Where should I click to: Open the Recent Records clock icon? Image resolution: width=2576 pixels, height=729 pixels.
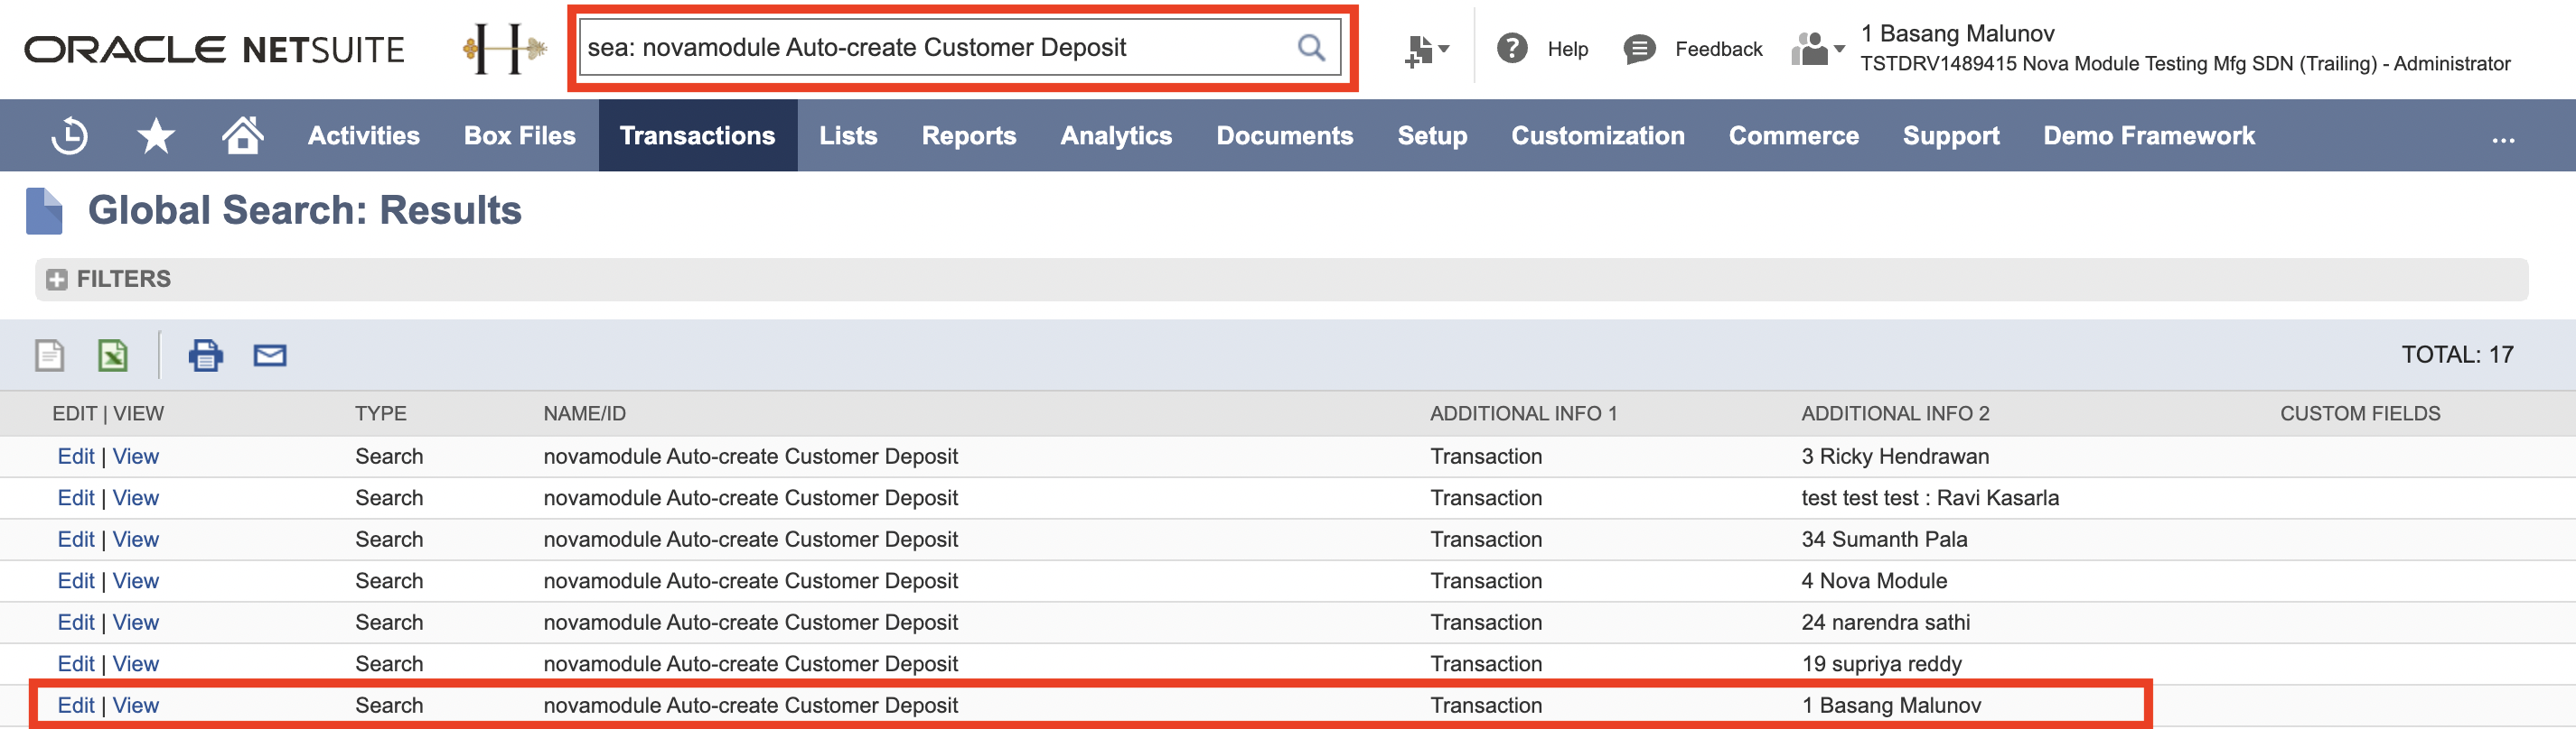(69, 136)
